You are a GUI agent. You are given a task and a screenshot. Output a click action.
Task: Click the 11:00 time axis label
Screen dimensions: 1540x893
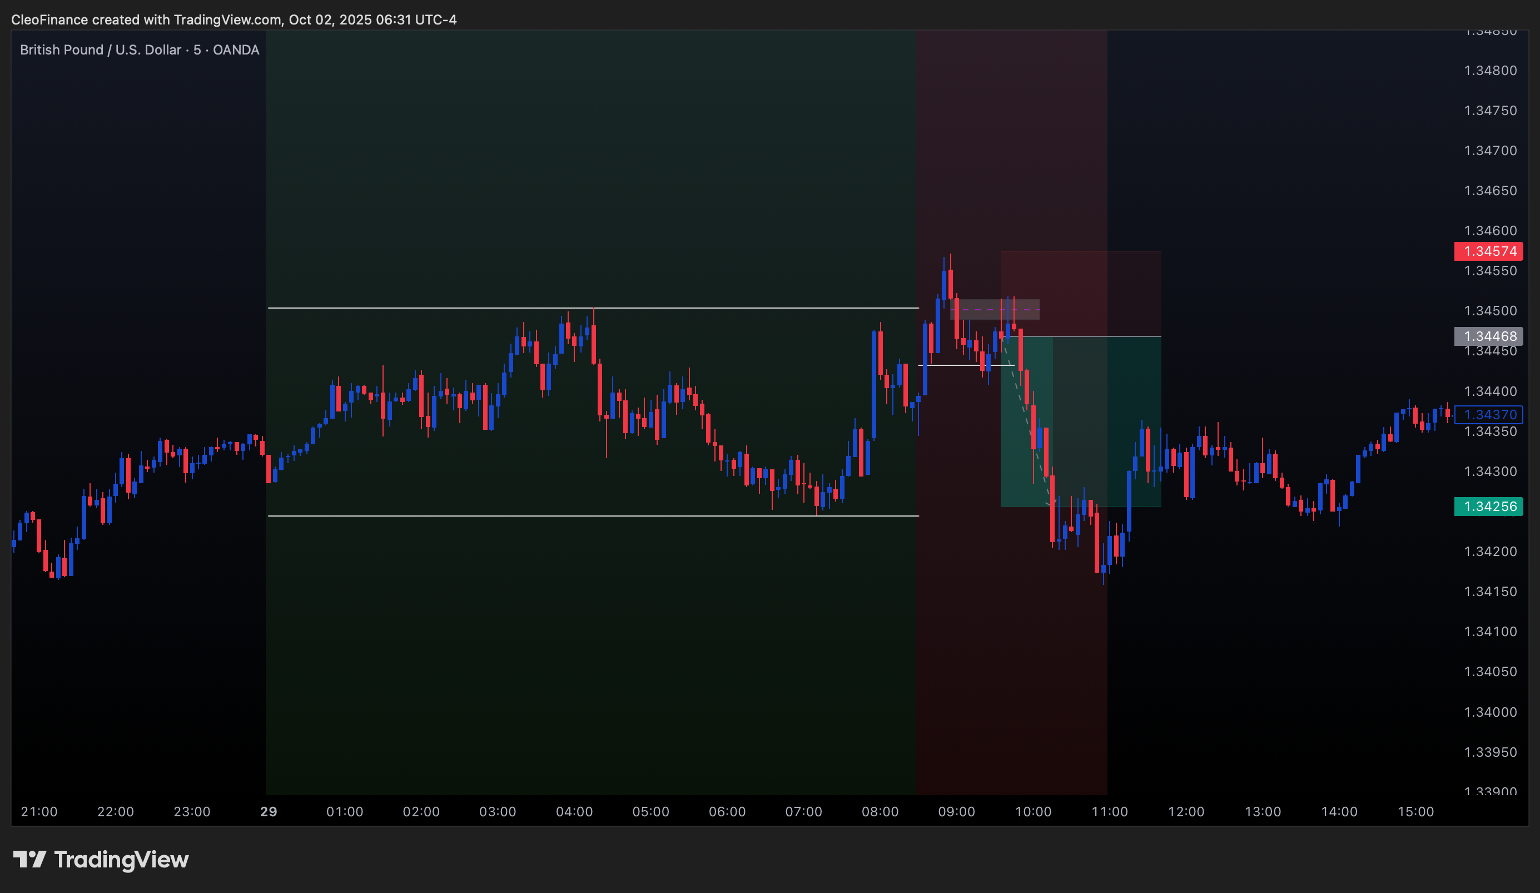pos(1110,812)
